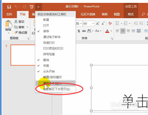Open Clipboard group dialog launcher

pyautogui.click(x=28, y=39)
